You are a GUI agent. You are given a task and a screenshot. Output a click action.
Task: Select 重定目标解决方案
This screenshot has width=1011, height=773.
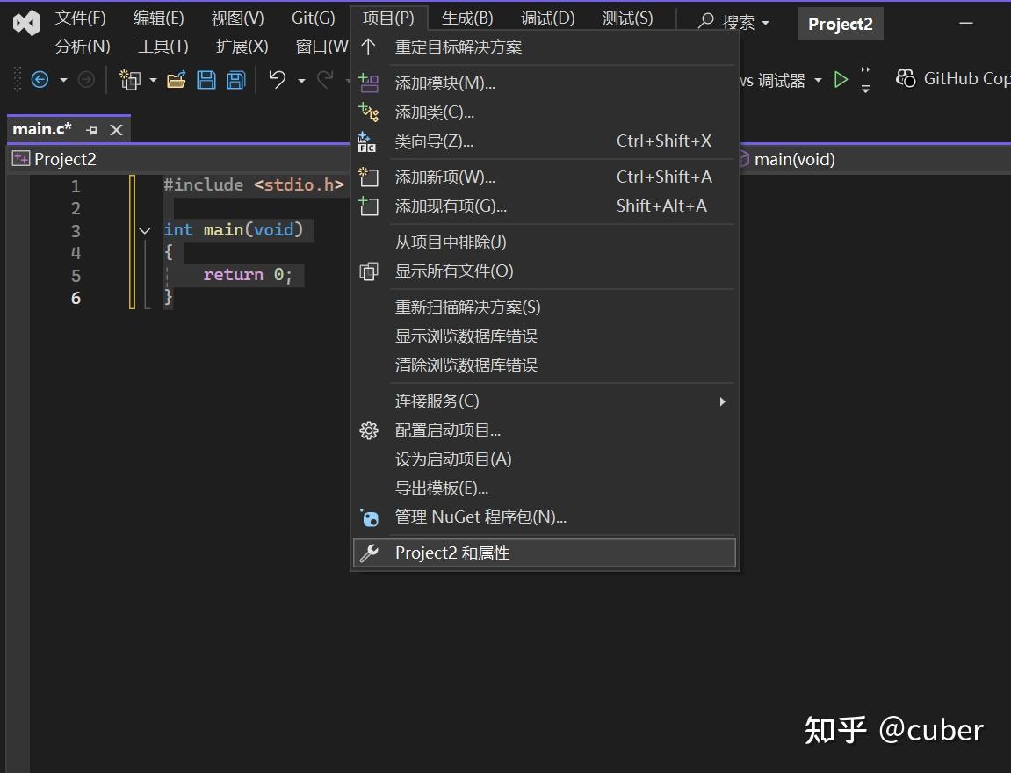[x=545, y=47]
